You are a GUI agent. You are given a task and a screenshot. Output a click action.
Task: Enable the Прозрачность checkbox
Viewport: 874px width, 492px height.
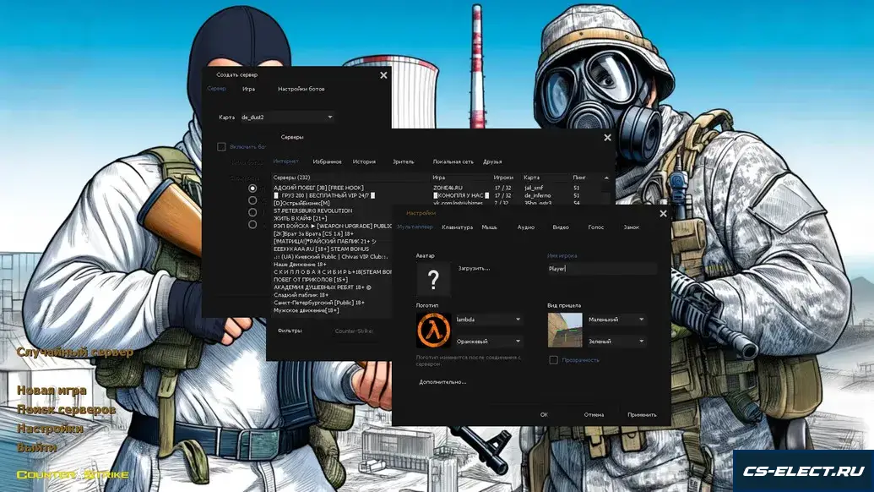[553, 359]
